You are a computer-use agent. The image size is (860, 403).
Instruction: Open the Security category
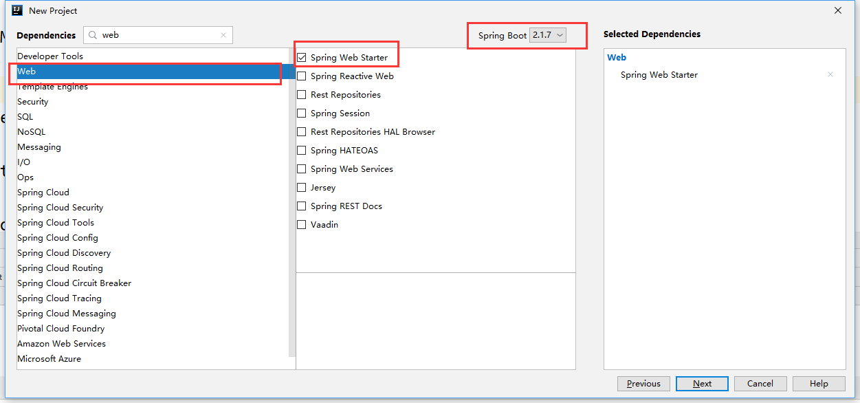(x=153, y=102)
